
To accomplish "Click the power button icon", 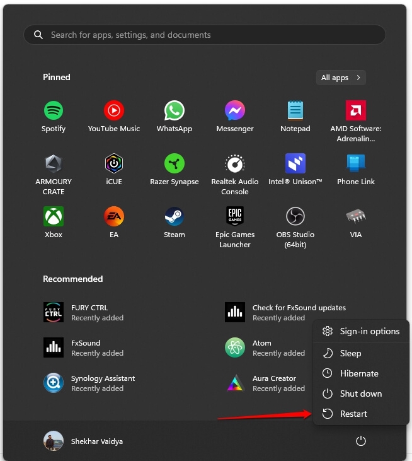I will 361,441.
